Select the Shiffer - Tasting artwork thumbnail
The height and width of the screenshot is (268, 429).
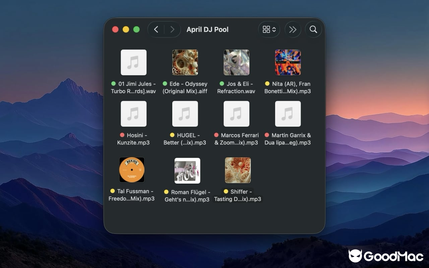coord(238,170)
